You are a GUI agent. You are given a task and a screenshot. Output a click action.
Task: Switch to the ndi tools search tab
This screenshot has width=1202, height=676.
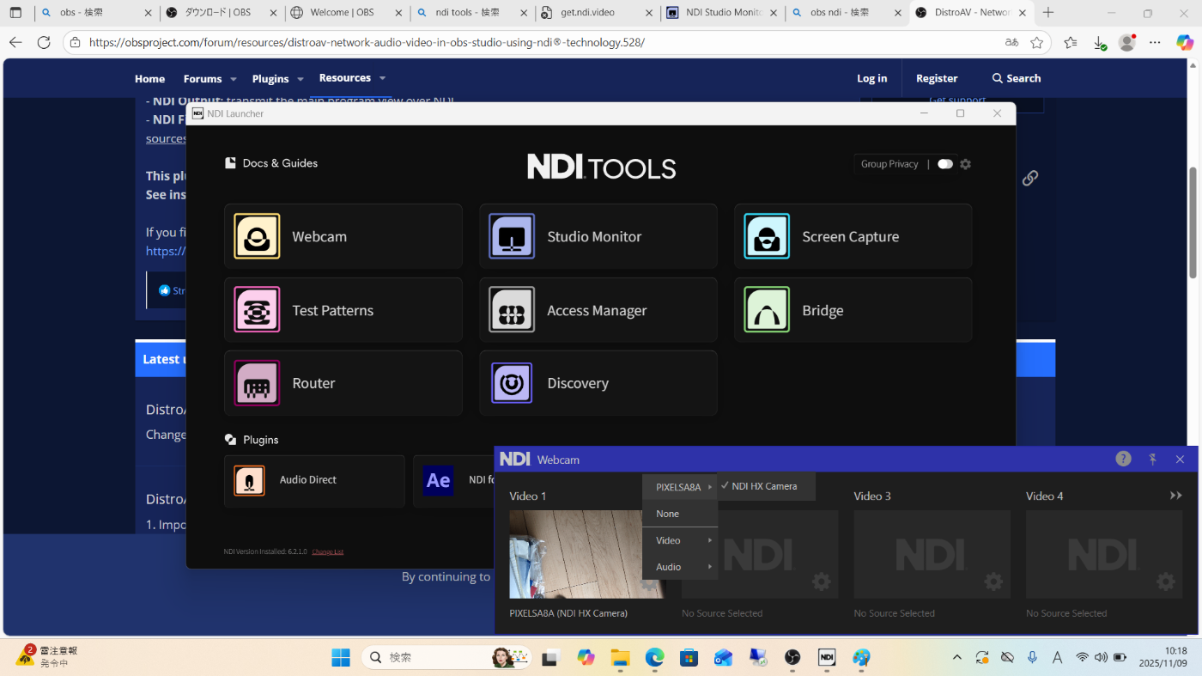tap(472, 13)
